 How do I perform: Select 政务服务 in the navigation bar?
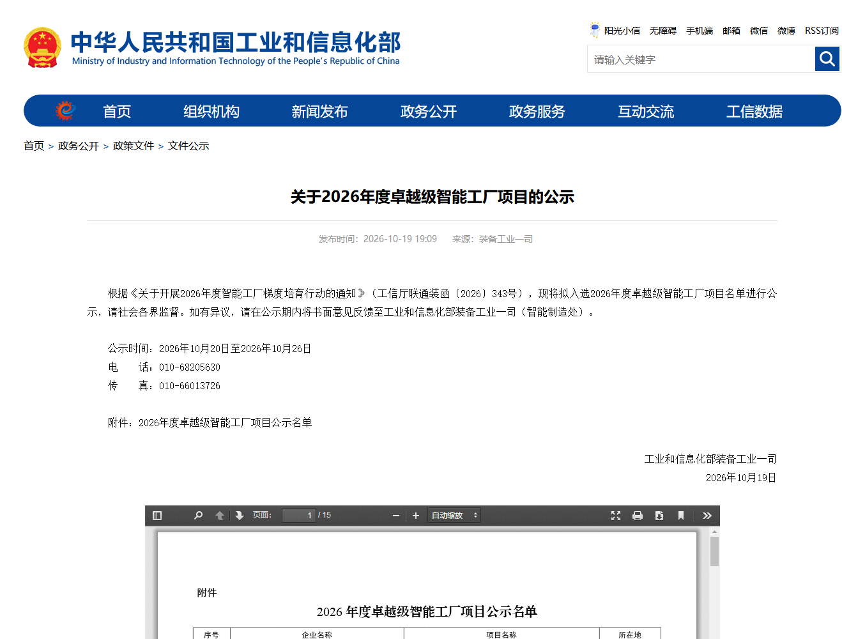(537, 111)
